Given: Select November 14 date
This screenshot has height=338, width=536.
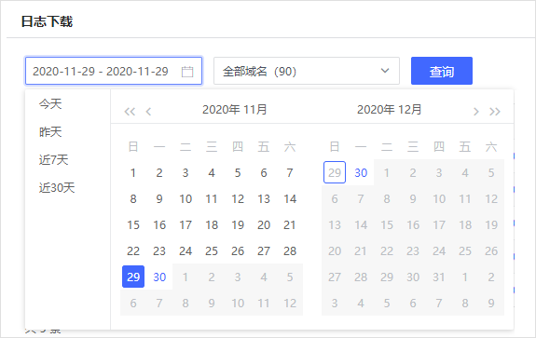Looking at the screenshot, I should pyautogui.click(x=290, y=198).
